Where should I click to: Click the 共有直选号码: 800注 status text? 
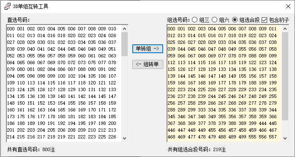click(31, 150)
